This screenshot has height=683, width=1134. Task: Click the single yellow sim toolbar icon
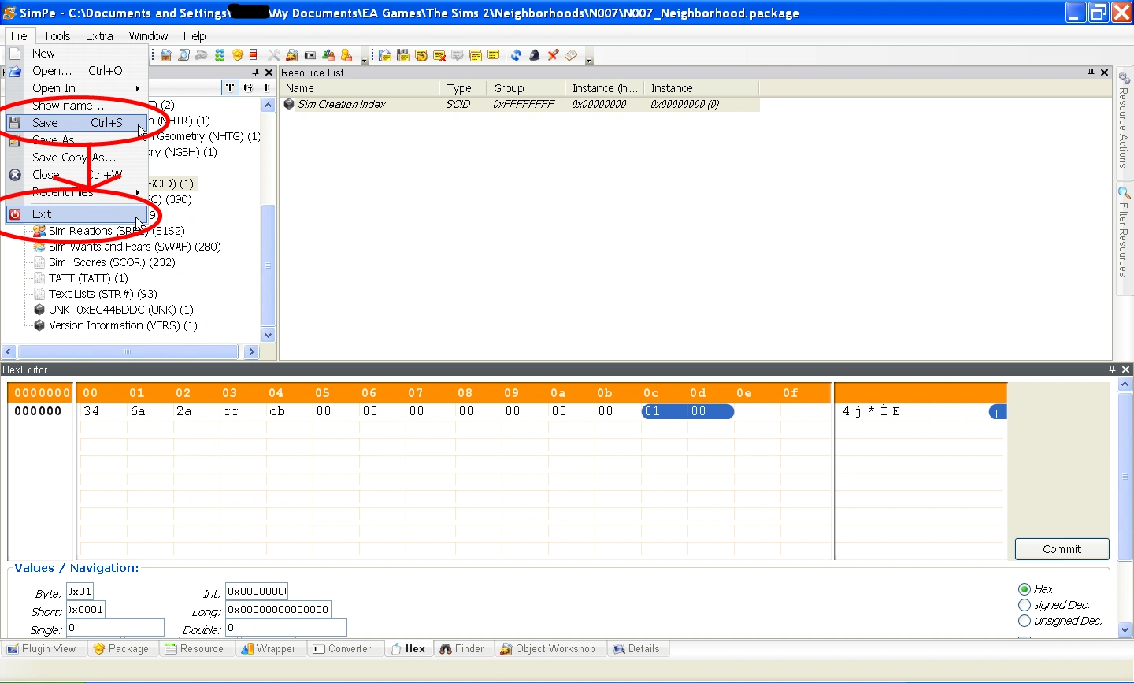pyautogui.click(x=346, y=55)
